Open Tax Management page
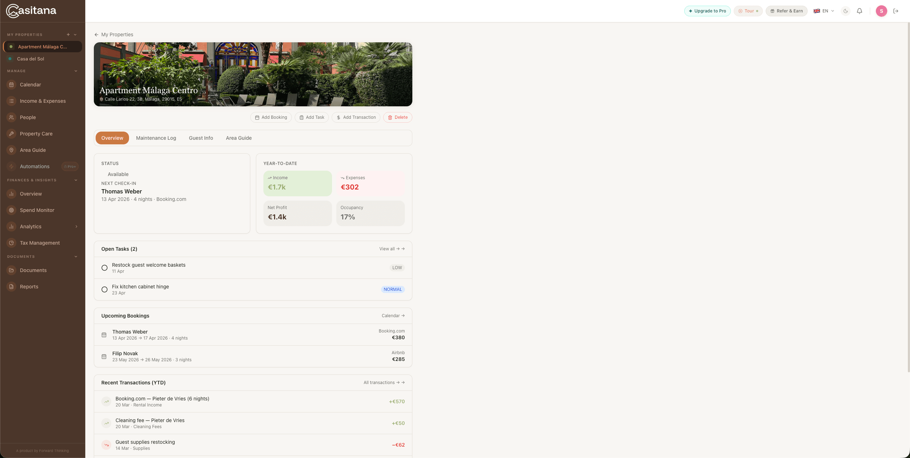Screen dimensions: 910x458 (43, 243)
